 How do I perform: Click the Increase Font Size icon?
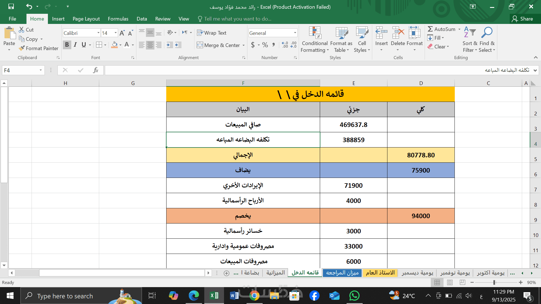pyautogui.click(x=122, y=33)
